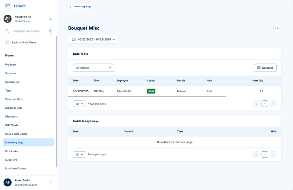Click the calendar icon in date range

click(74, 40)
